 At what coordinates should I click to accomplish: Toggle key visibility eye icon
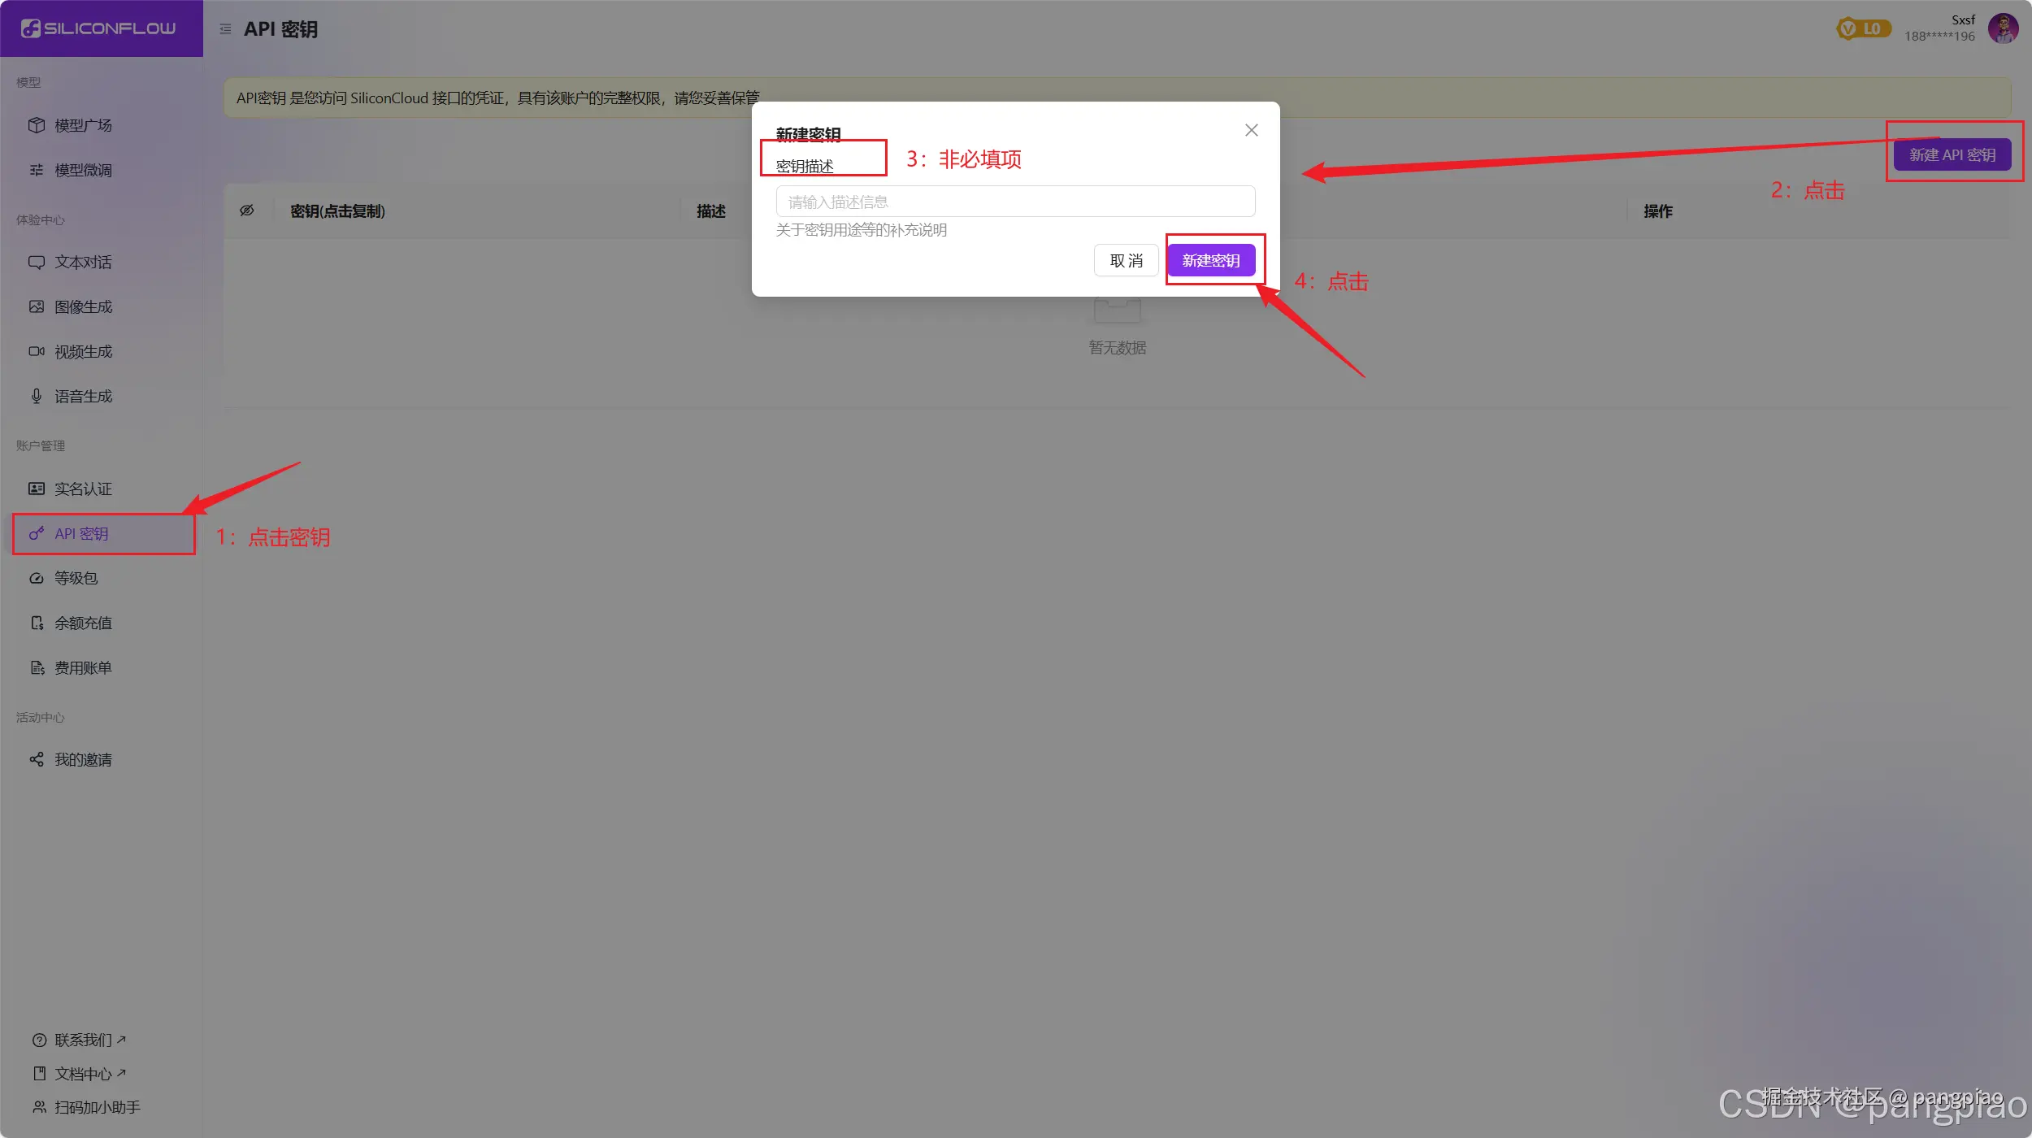point(247,211)
